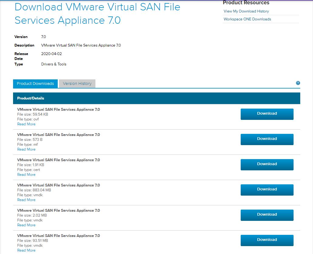Download the 59.54 KB ovf file
The image size is (313, 254).
point(267,114)
